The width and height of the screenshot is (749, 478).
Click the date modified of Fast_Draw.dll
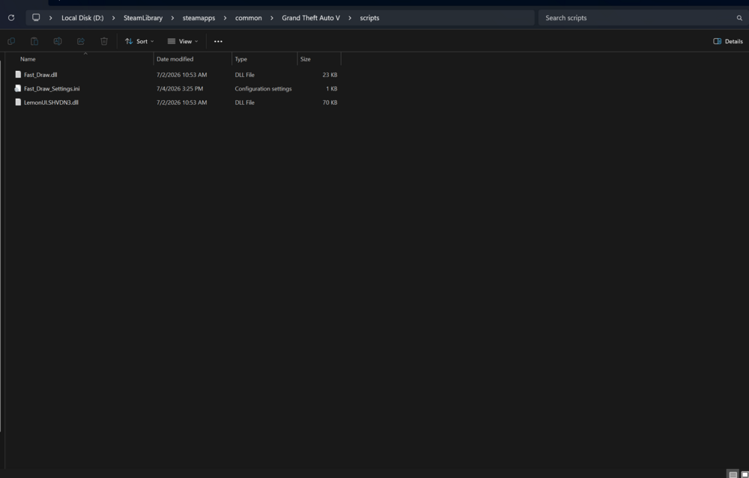[x=181, y=75]
